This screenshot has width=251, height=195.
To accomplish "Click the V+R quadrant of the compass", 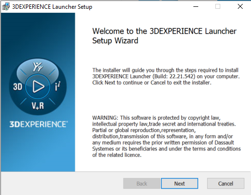I will [x=38, y=106].
